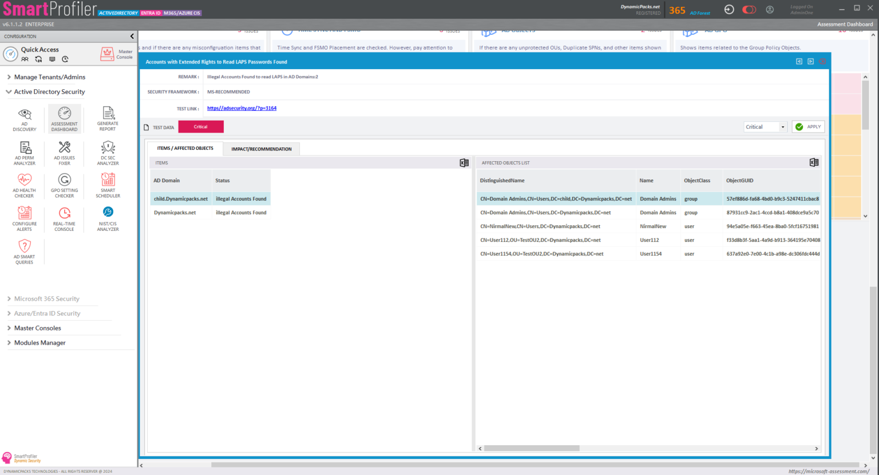879x475 pixels.
Task: Click the Generate Report icon
Action: click(x=108, y=119)
